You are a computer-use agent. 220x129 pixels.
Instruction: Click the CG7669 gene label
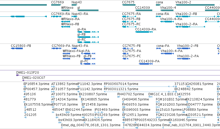[x=57, y=2]
